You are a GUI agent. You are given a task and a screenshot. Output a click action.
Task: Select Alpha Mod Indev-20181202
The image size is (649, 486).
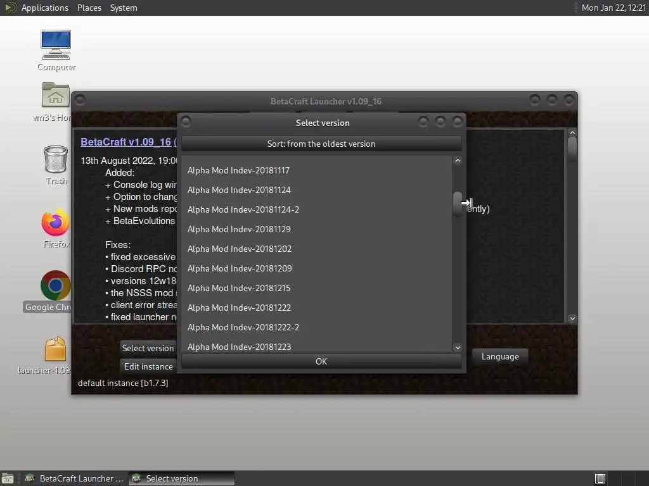coord(317,249)
